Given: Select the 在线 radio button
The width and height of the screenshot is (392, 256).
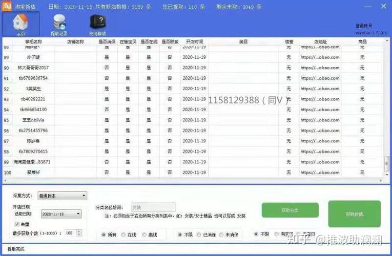Looking at the screenshot, I should pyautogui.click(x=123, y=234).
